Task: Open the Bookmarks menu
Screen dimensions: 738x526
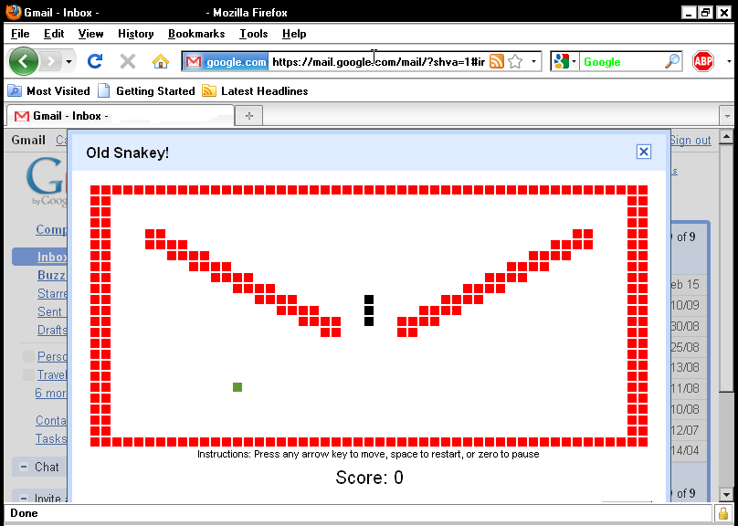Action: (x=195, y=34)
